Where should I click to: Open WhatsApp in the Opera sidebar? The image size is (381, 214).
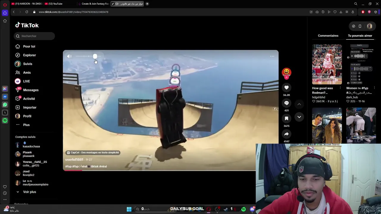tap(5, 105)
